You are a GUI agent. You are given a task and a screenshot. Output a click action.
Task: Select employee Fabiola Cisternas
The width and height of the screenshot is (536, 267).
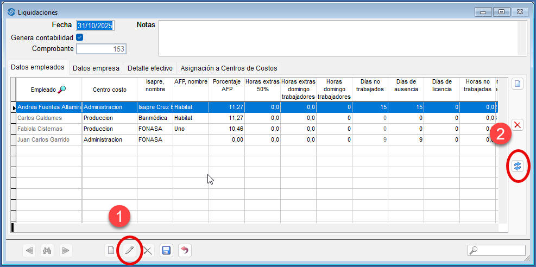[x=49, y=129]
